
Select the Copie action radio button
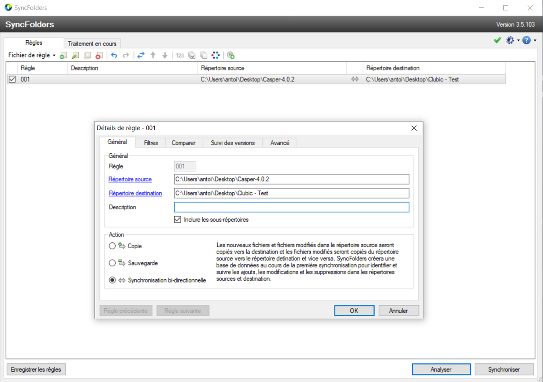pos(112,246)
